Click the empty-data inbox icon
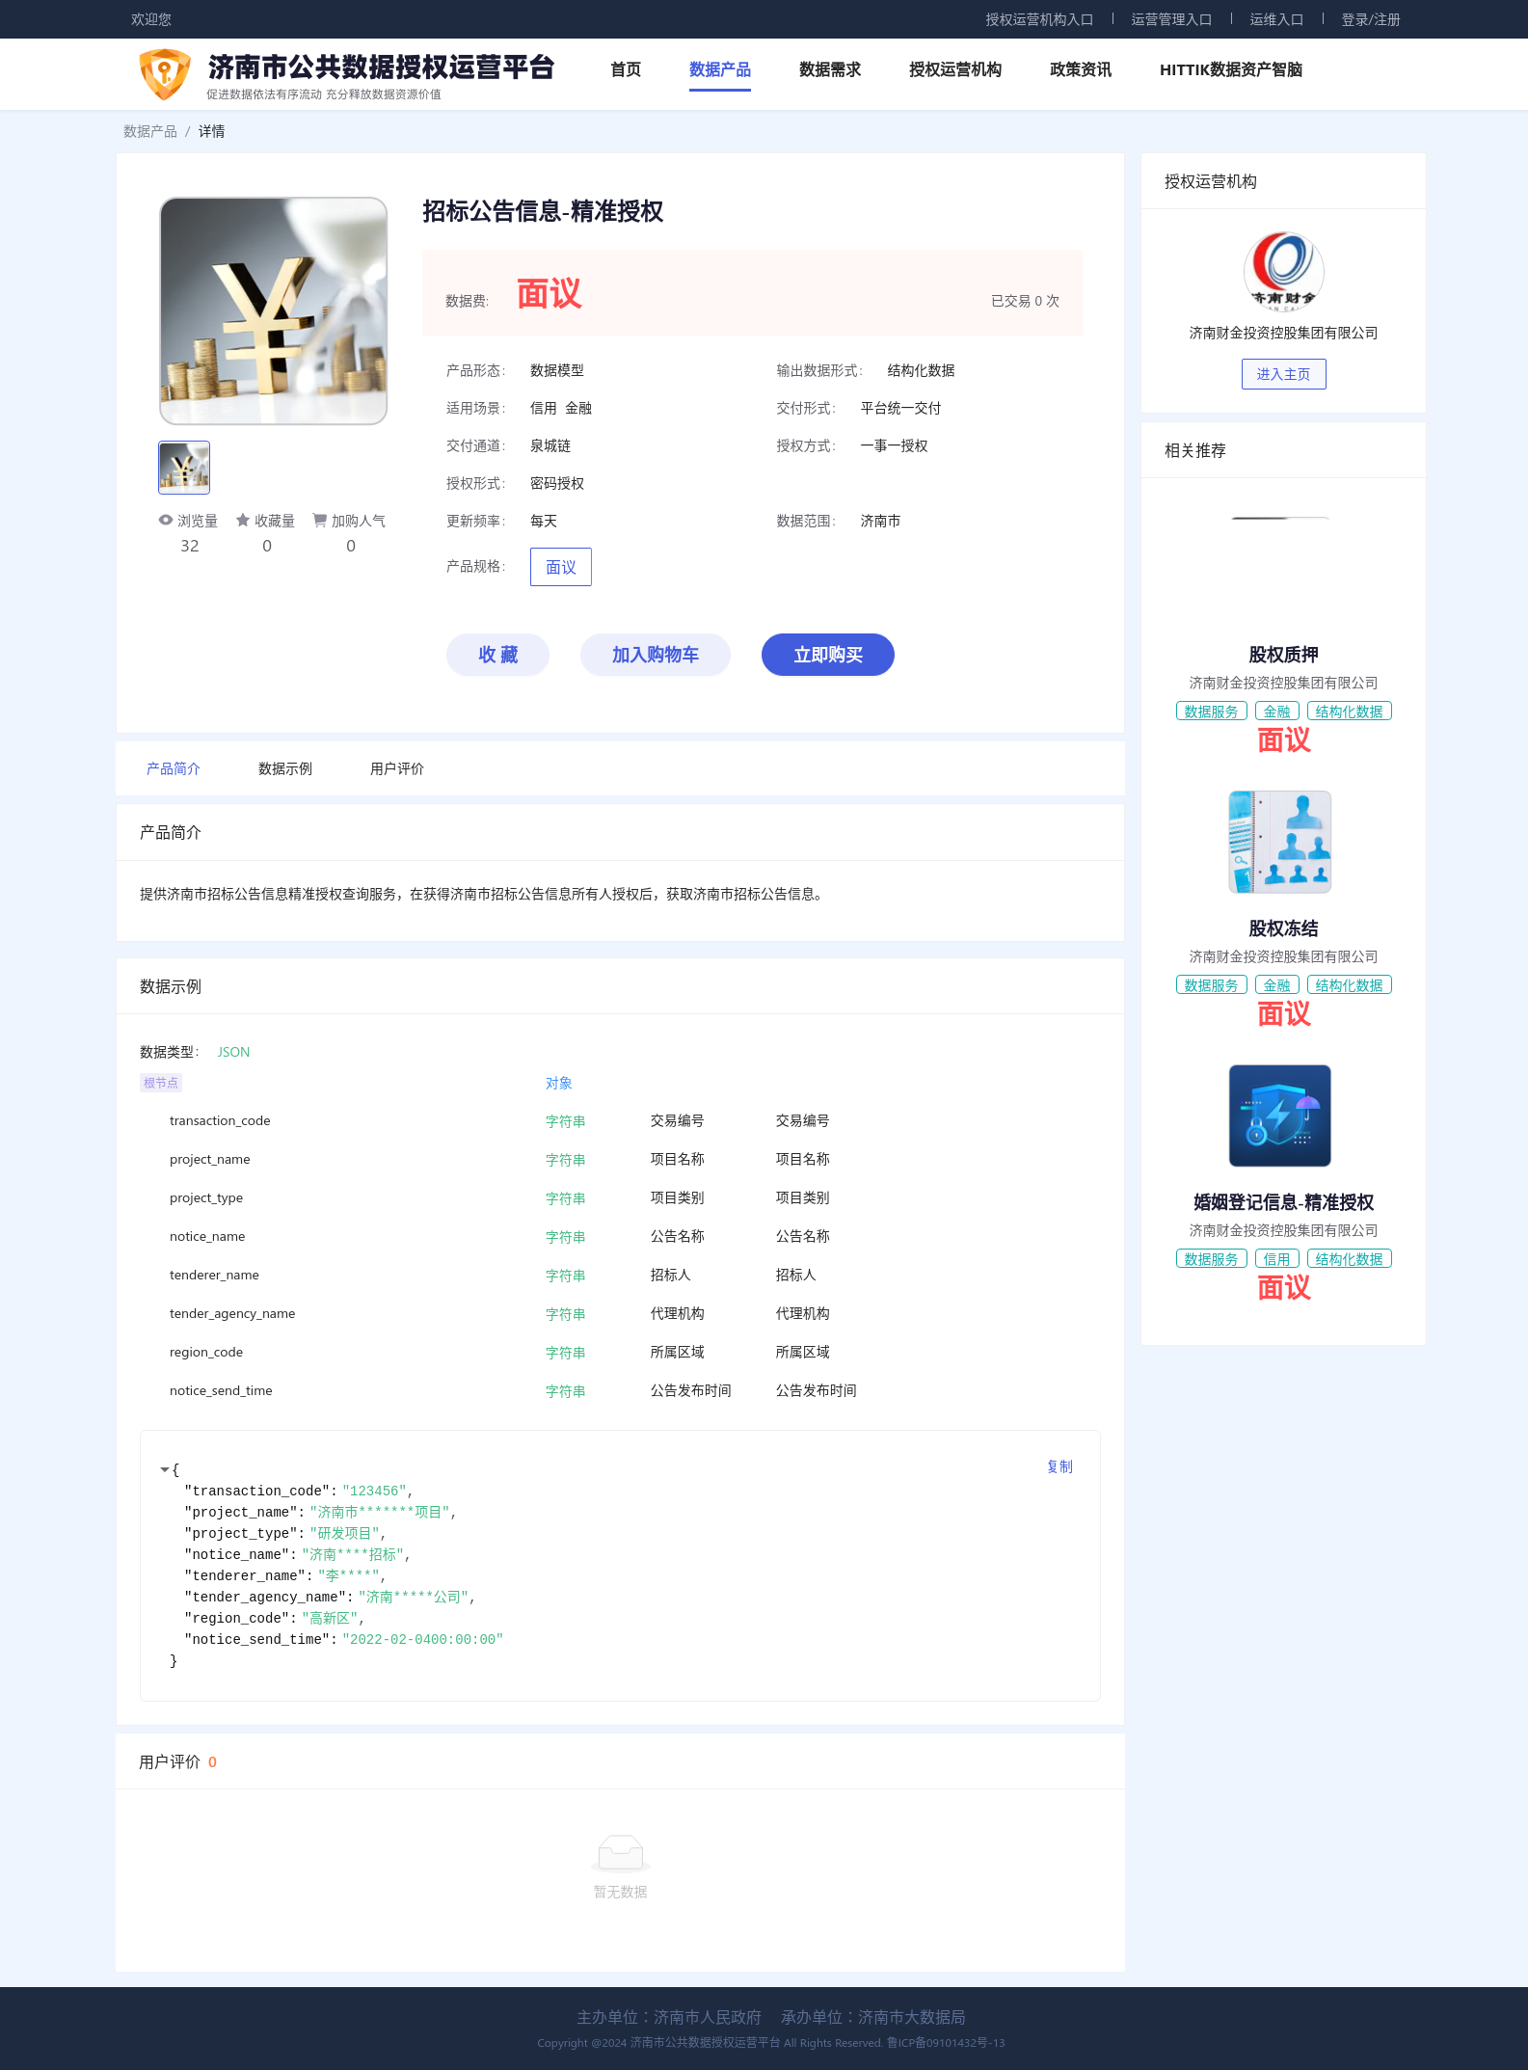The image size is (1528, 2070). (620, 1852)
